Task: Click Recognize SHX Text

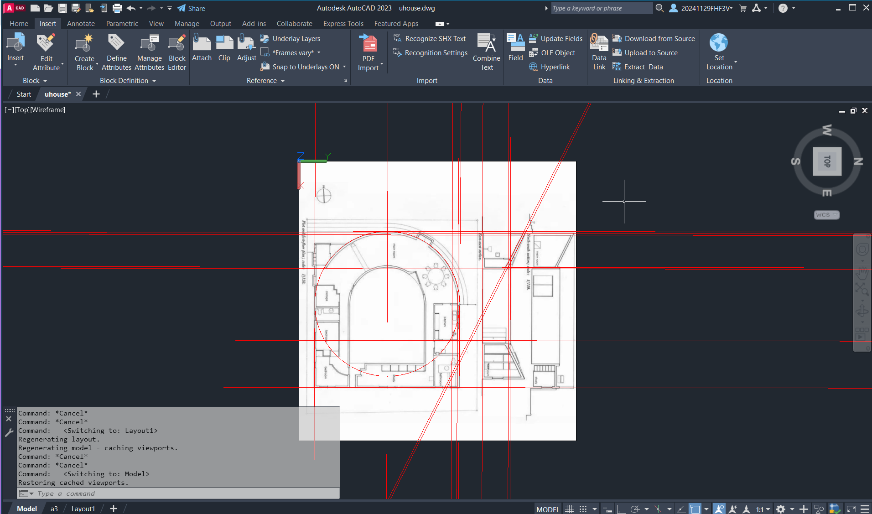Action: click(435, 39)
